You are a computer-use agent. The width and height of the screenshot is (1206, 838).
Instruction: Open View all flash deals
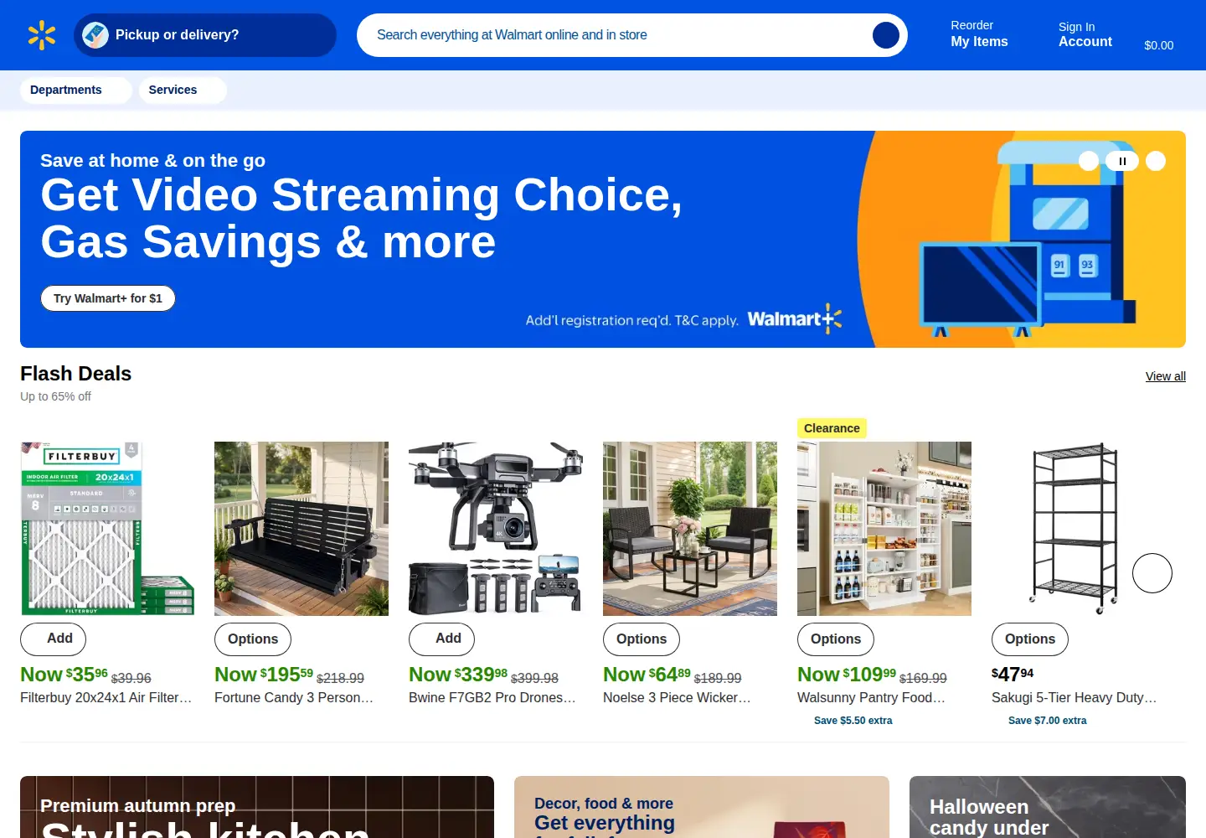(1166, 376)
